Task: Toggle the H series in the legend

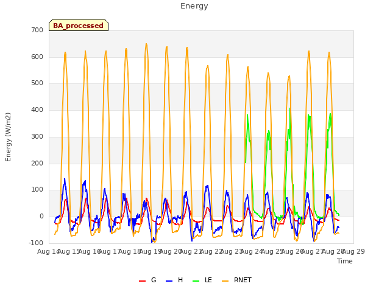Action: pyautogui.click(x=174, y=280)
